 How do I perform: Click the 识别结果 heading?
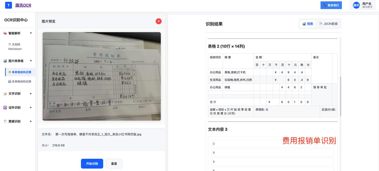[x=214, y=24]
